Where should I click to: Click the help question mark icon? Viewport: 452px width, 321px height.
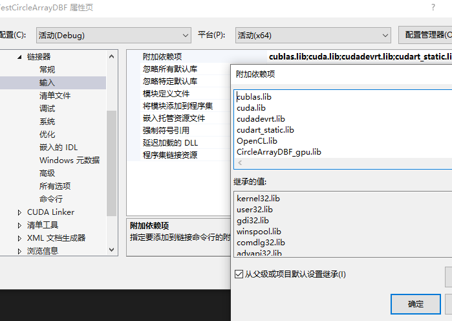[433, 7]
